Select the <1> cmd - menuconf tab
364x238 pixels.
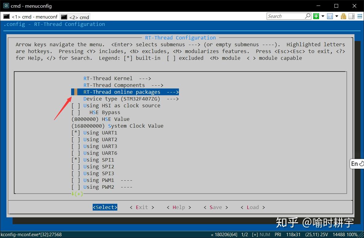pyautogui.click(x=31, y=17)
